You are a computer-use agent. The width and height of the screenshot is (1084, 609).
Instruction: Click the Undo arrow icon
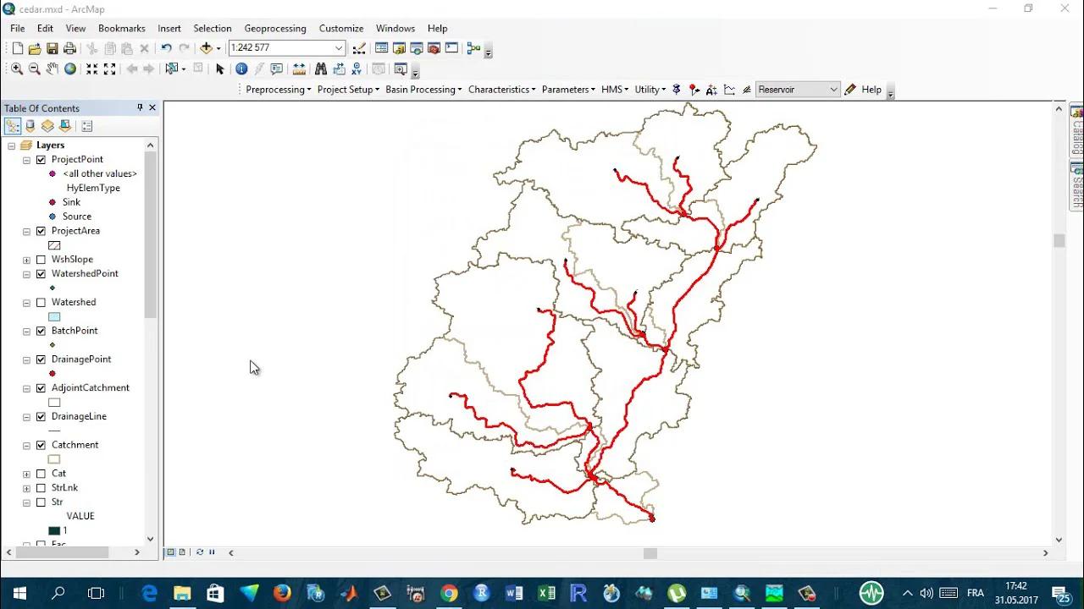166,48
